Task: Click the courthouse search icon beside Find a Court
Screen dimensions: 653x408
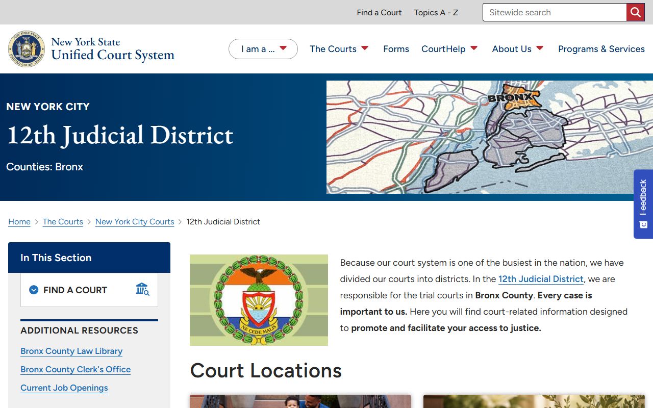Action: point(142,289)
